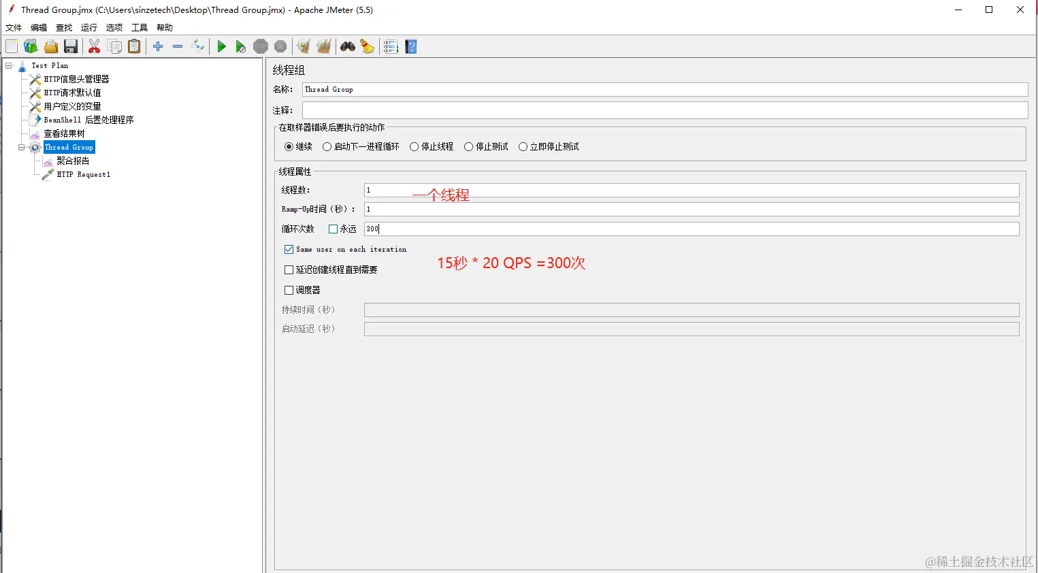This screenshot has width=1038, height=573.
Task: Reset search with the brush icon
Action: pyautogui.click(x=368, y=46)
